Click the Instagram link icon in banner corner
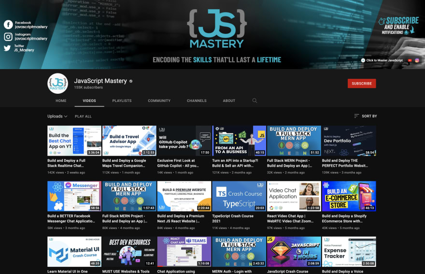The height and width of the screenshot is (274, 425). click(417, 60)
